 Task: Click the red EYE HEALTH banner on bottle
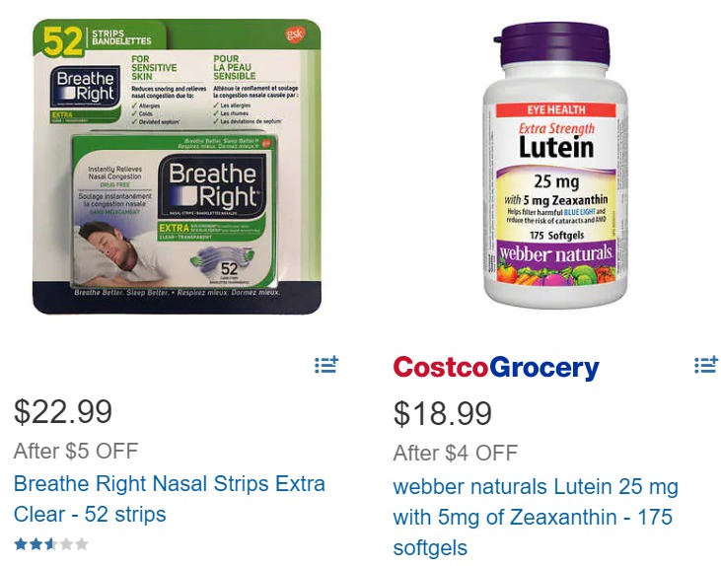pyautogui.click(x=555, y=109)
